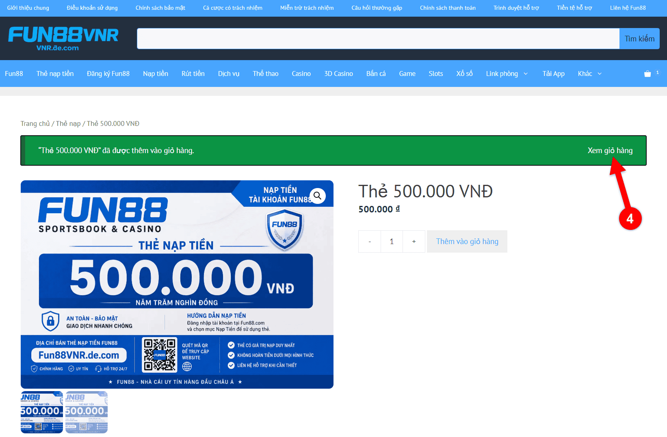Screen dimensions: 667x437
Task: Click the Xem giỏ hàng link
Action: coord(610,150)
